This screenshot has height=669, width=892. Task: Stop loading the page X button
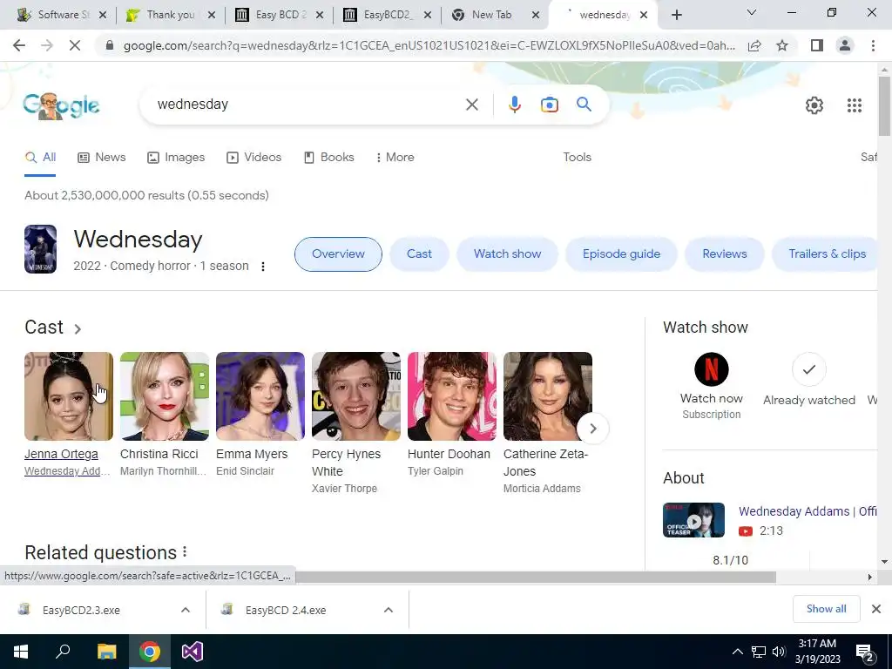[x=75, y=45]
